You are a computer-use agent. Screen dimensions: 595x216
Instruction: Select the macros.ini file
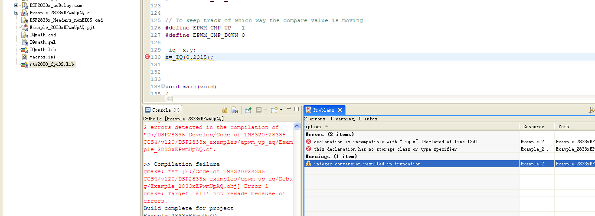[42, 57]
